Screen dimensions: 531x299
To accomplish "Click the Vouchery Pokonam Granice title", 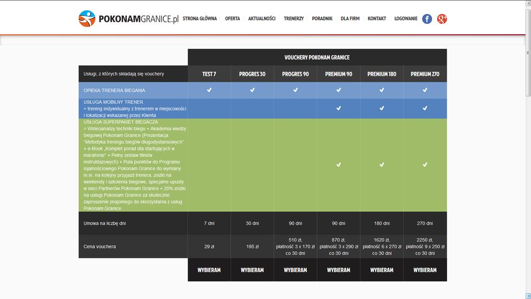I will click(x=317, y=57).
